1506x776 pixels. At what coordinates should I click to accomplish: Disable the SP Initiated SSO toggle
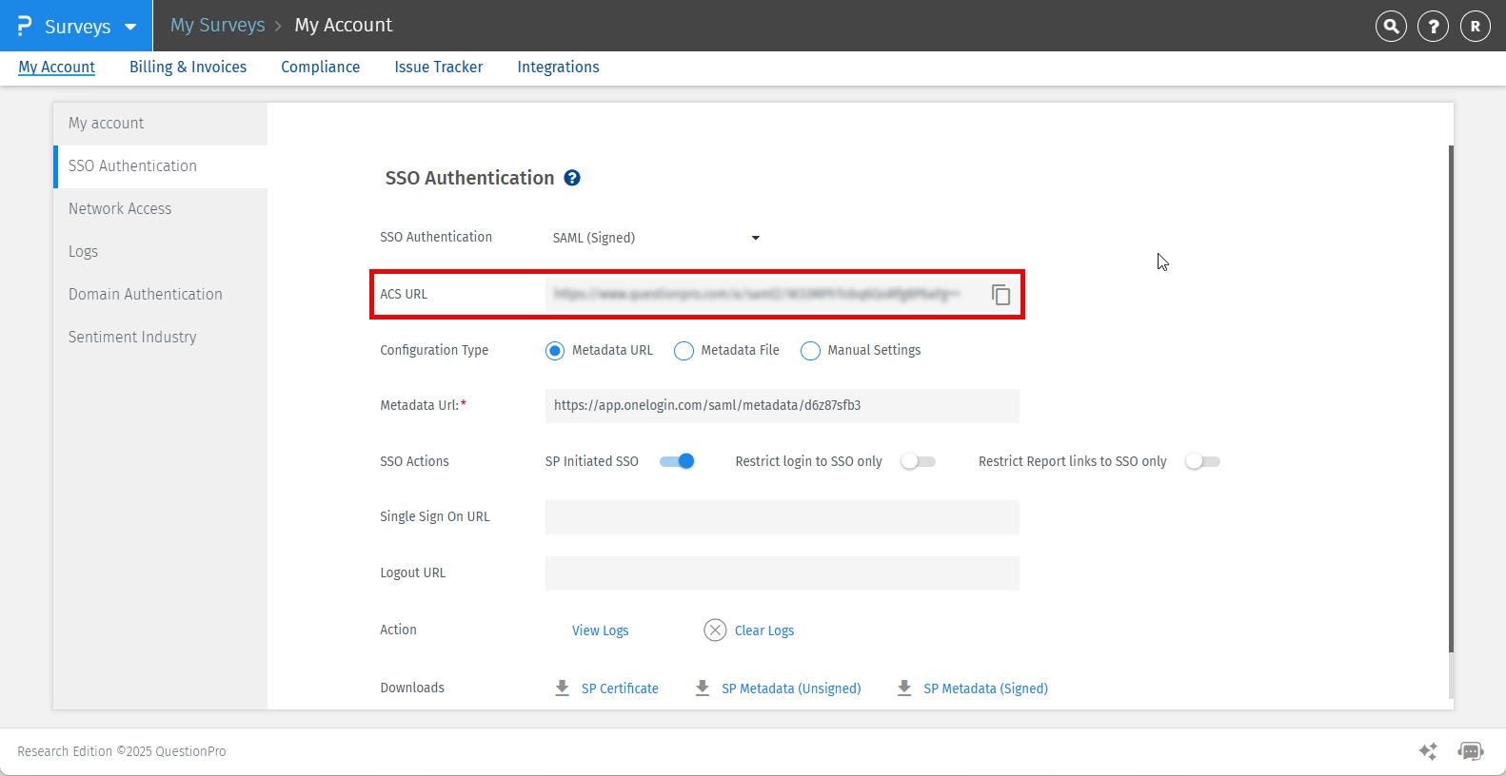678,461
